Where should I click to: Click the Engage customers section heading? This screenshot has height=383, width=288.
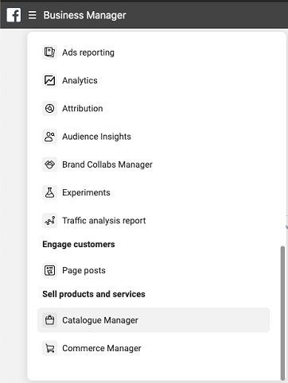click(79, 244)
